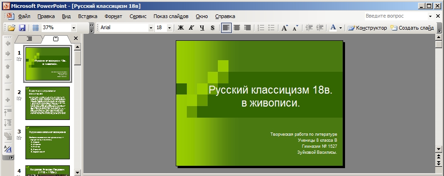Click the Expand All icon in outlining toolbar

pos(8,123)
